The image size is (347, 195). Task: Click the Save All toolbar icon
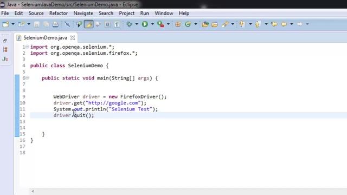coord(46,24)
